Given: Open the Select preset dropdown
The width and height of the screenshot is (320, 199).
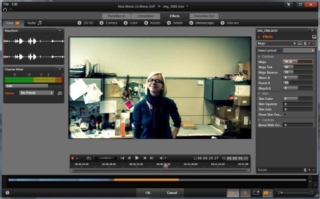Looking at the screenshot, I should [299, 51].
